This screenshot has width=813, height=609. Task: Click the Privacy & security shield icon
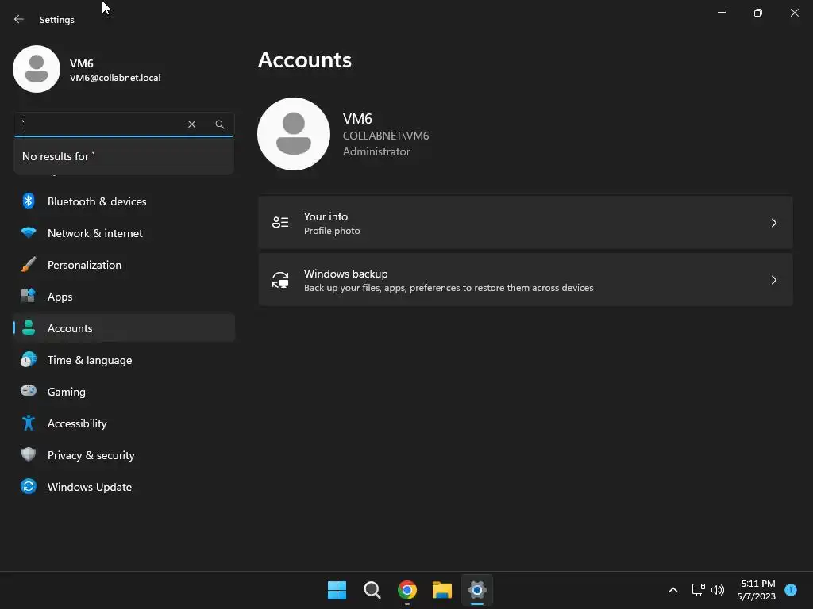point(29,454)
